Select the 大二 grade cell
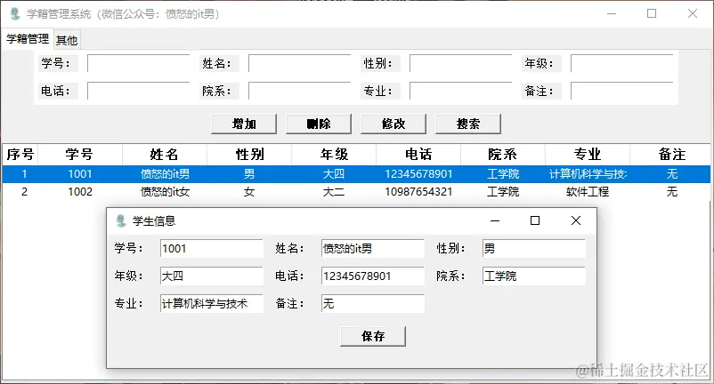Image resolution: width=714 pixels, height=384 pixels. [x=334, y=192]
